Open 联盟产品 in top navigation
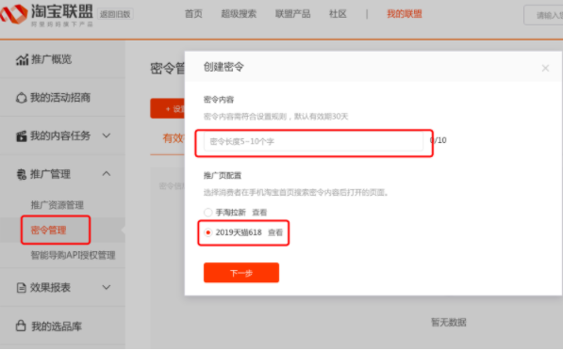Screen dimensions: 563x350 click(x=292, y=14)
